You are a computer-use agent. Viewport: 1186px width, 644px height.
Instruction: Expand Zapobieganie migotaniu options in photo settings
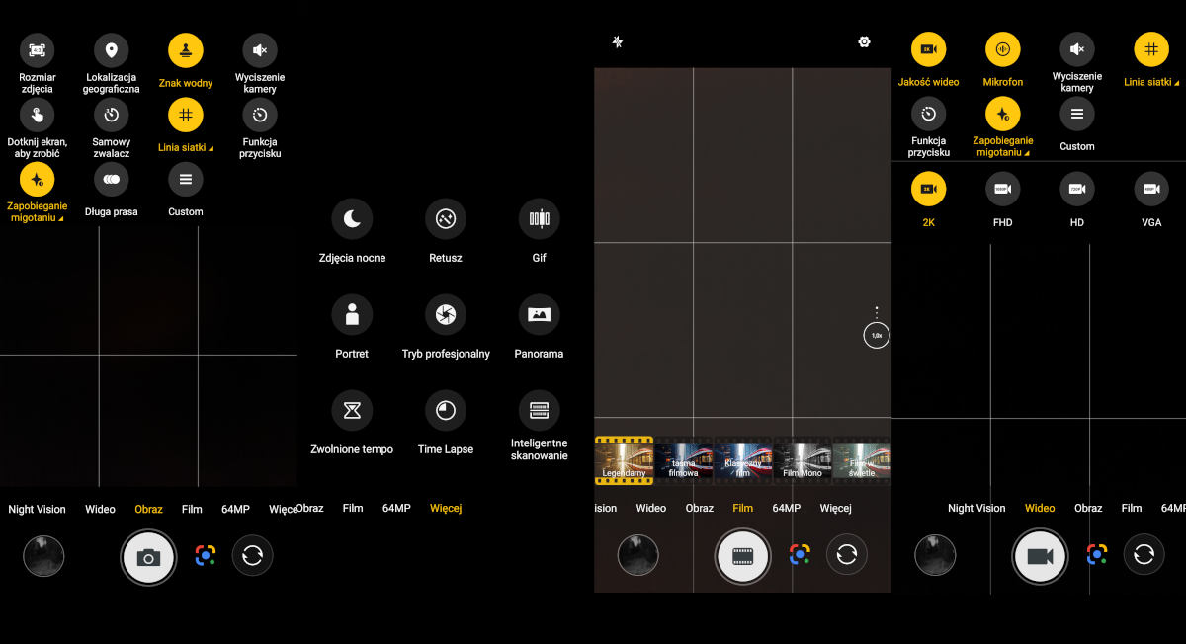click(x=38, y=180)
